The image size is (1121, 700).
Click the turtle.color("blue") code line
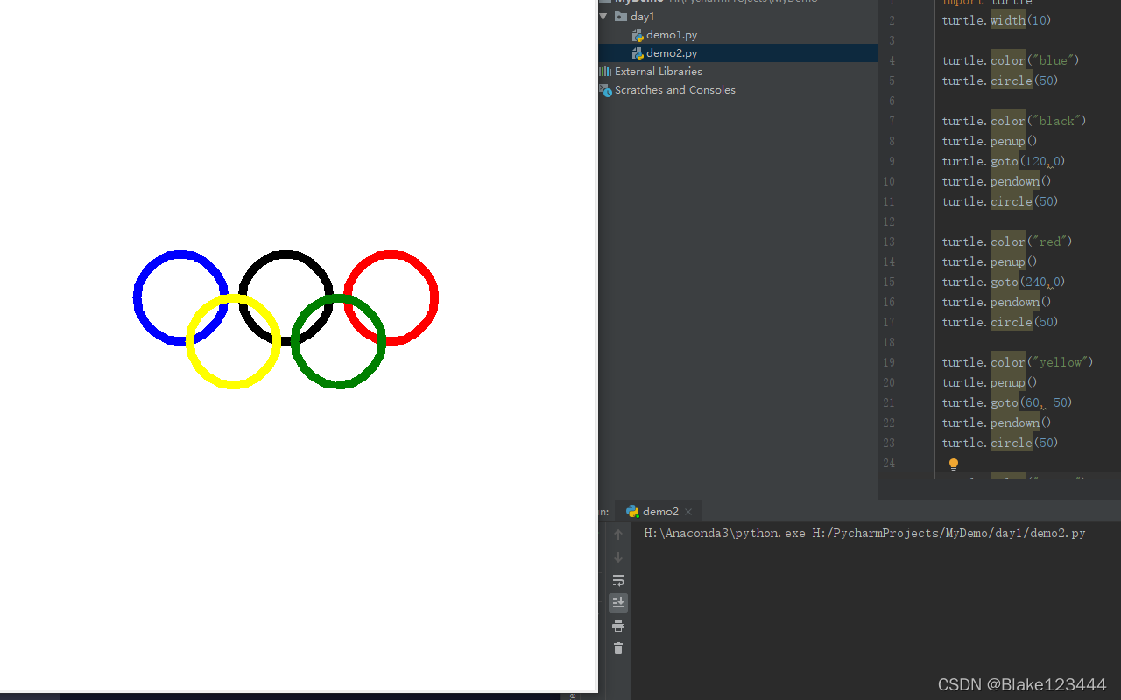coord(1011,60)
